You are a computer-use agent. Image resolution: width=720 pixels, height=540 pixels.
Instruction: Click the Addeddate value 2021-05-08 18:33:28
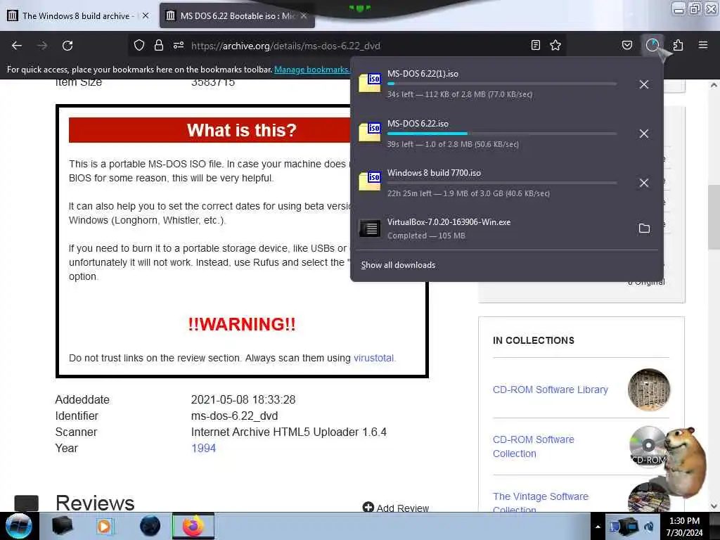tap(243, 399)
